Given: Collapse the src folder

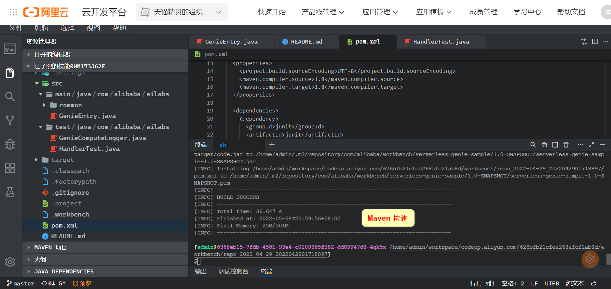Looking at the screenshot, I should [x=37, y=84].
